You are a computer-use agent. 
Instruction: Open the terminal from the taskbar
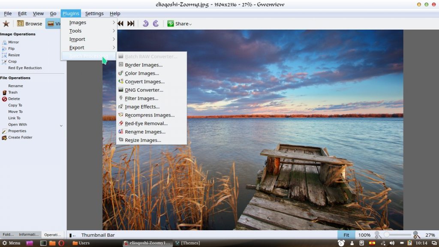pyautogui.click(x=43, y=243)
